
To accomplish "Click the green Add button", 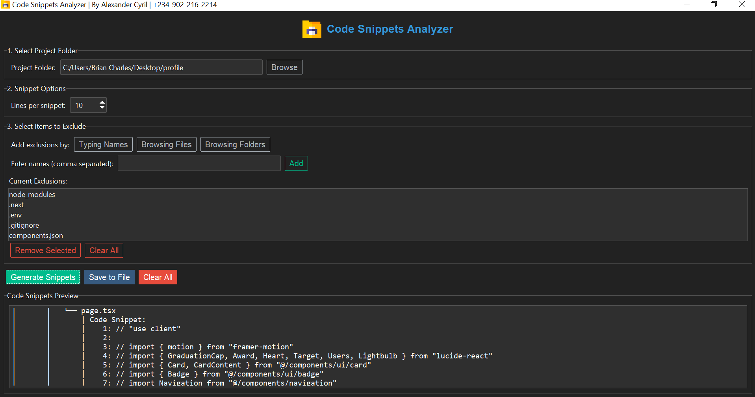I will (296, 163).
